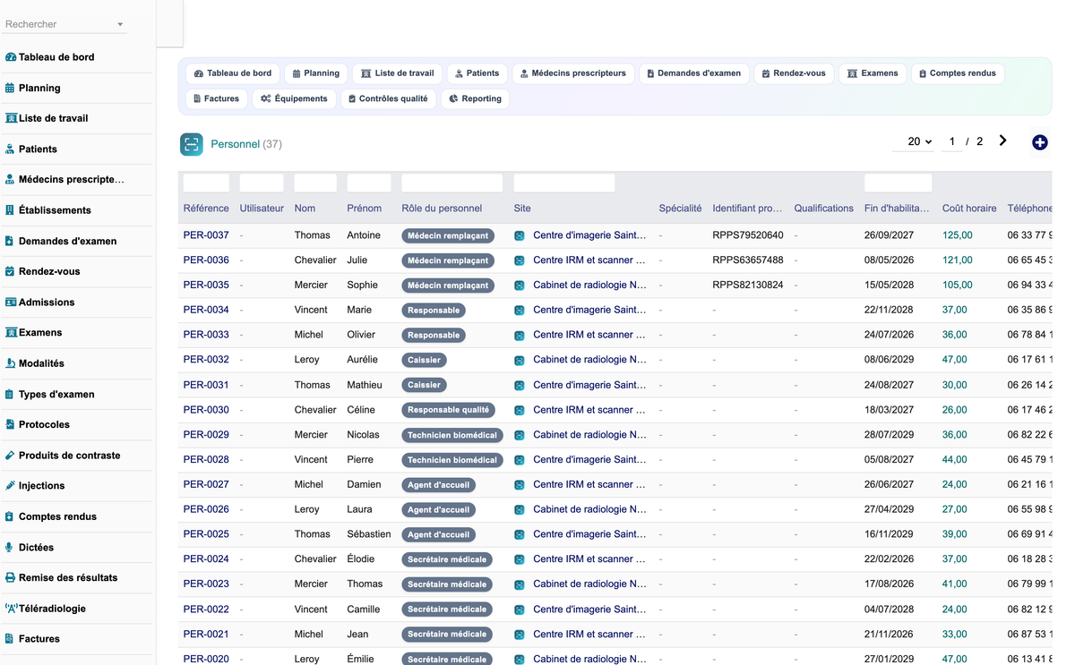Click RPPS79520640 identifier cell
Viewport: 1075px width, 665px height.
[x=748, y=235]
